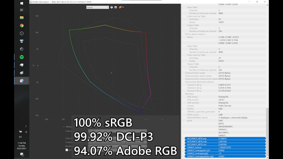Click the 'Channel 2 (G) xy' row
The image size is (283, 159).
(x=224, y=88)
